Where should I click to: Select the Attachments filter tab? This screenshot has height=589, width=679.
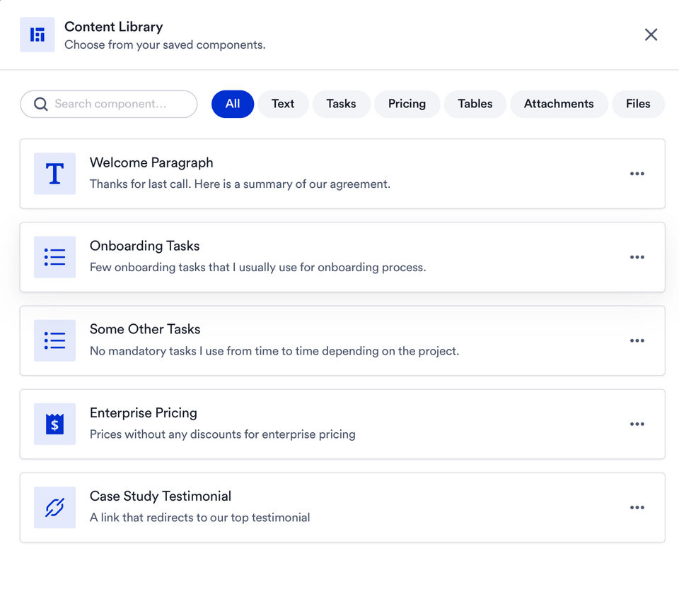[x=559, y=104]
